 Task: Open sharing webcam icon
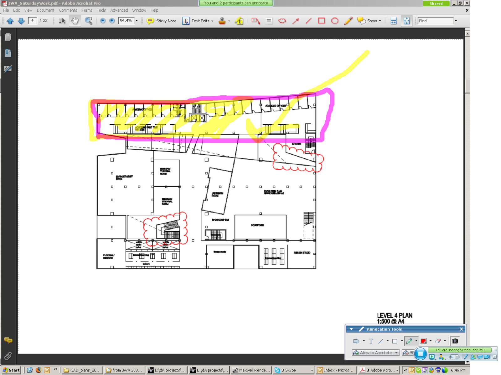(487, 357)
